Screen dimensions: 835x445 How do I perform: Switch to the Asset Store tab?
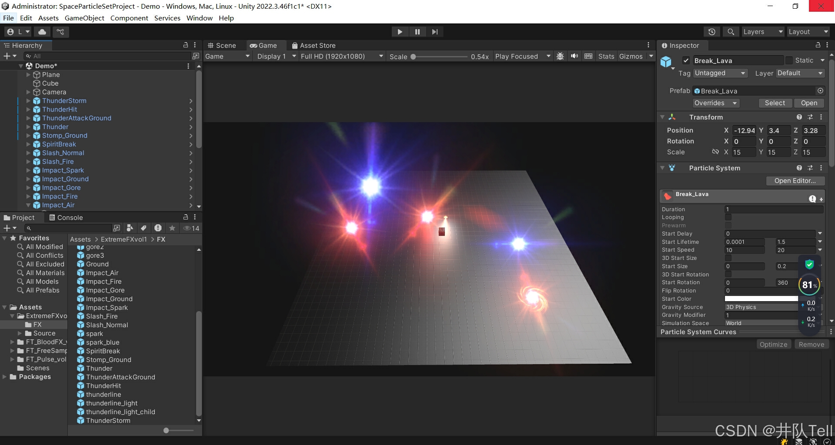tap(314, 45)
